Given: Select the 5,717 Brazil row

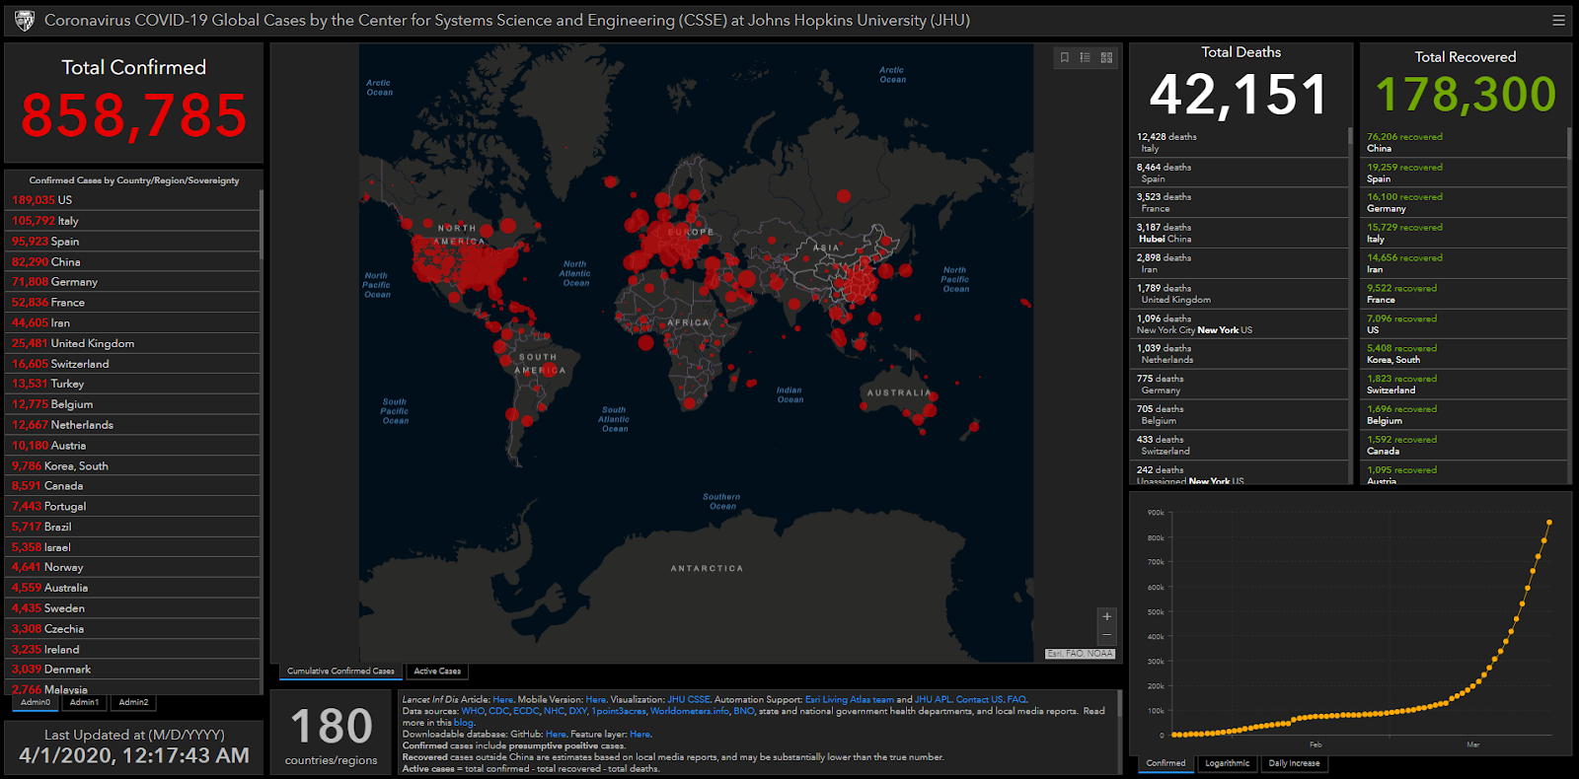Looking at the screenshot, I should pyautogui.click(x=132, y=527).
